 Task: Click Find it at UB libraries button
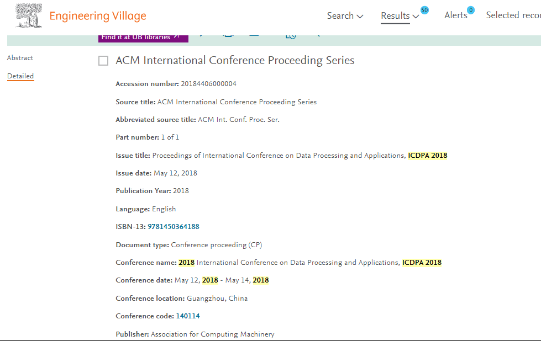[143, 39]
